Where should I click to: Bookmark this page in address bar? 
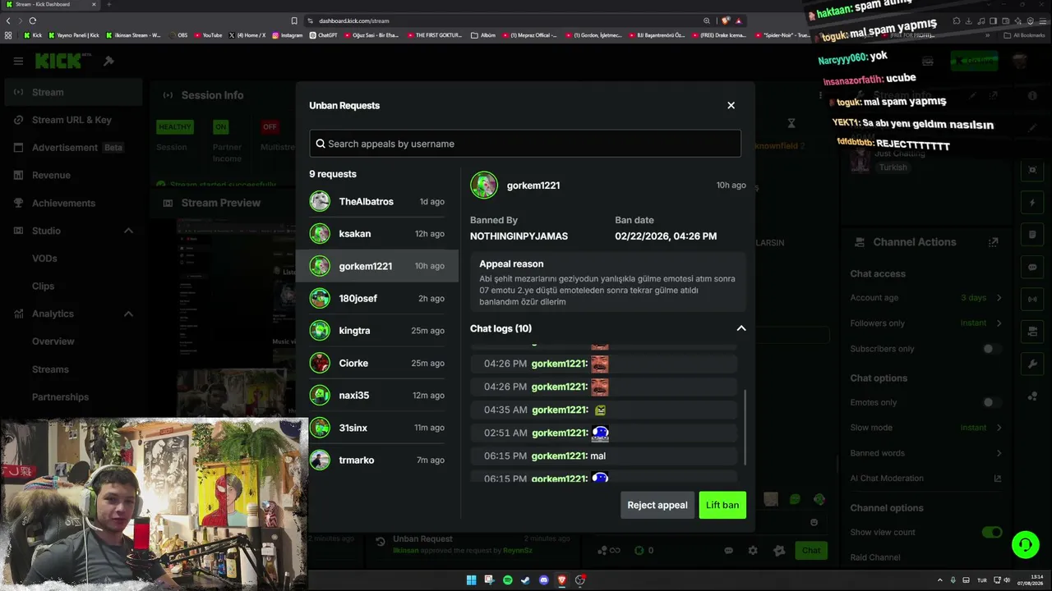[x=294, y=21]
